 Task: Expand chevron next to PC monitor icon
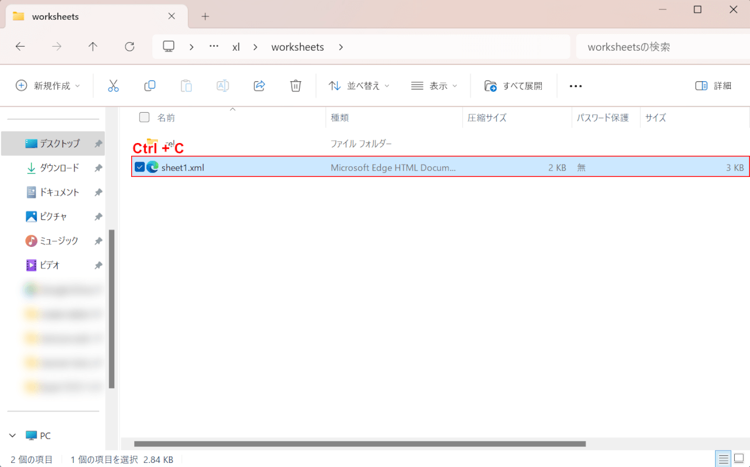191,47
